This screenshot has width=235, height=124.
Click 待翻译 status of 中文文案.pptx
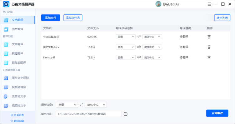point(184,37)
